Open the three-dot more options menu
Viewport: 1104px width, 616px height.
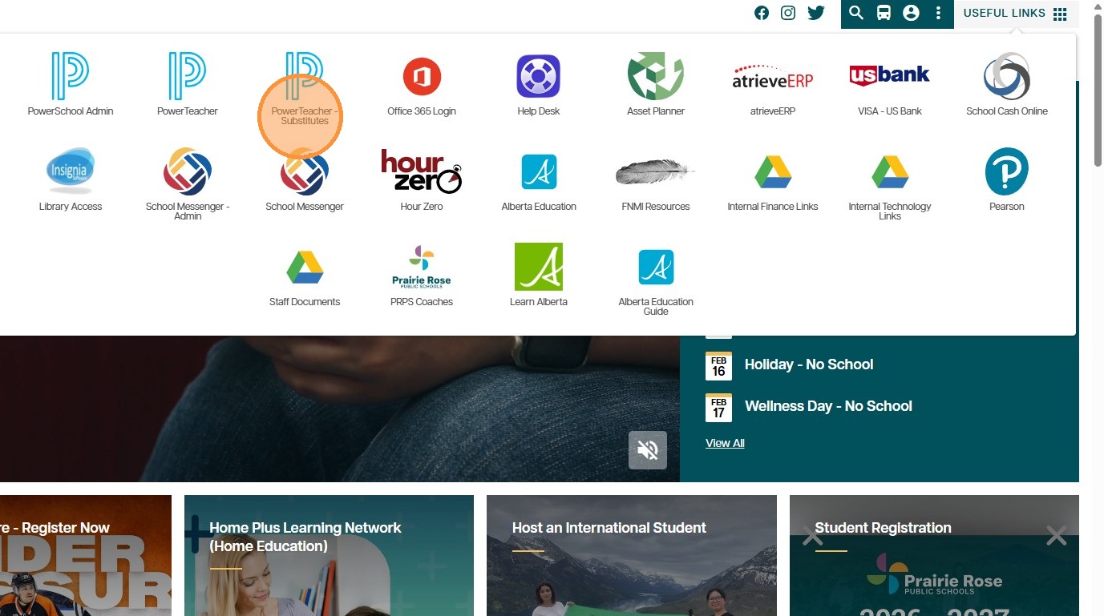[x=938, y=13]
